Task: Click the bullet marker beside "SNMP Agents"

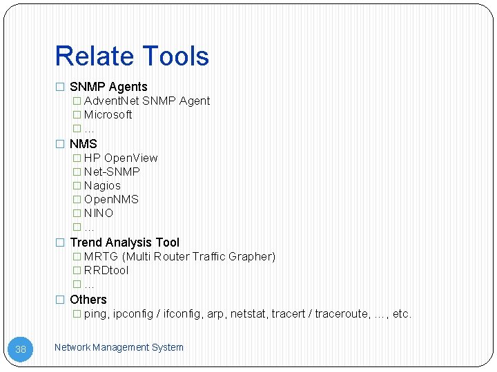Action: coord(60,87)
